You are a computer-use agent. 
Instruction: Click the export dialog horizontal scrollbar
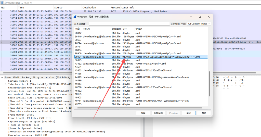tap(139, 108)
